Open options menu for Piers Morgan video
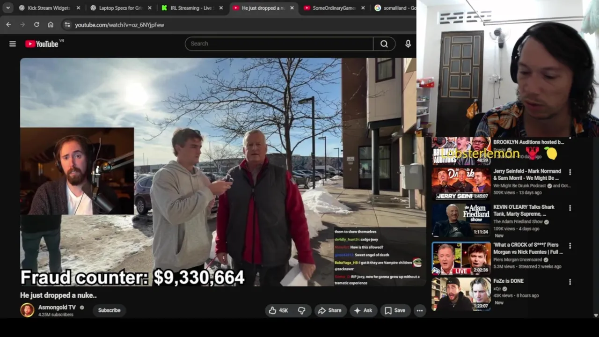This screenshot has width=599, height=337. coord(570,246)
